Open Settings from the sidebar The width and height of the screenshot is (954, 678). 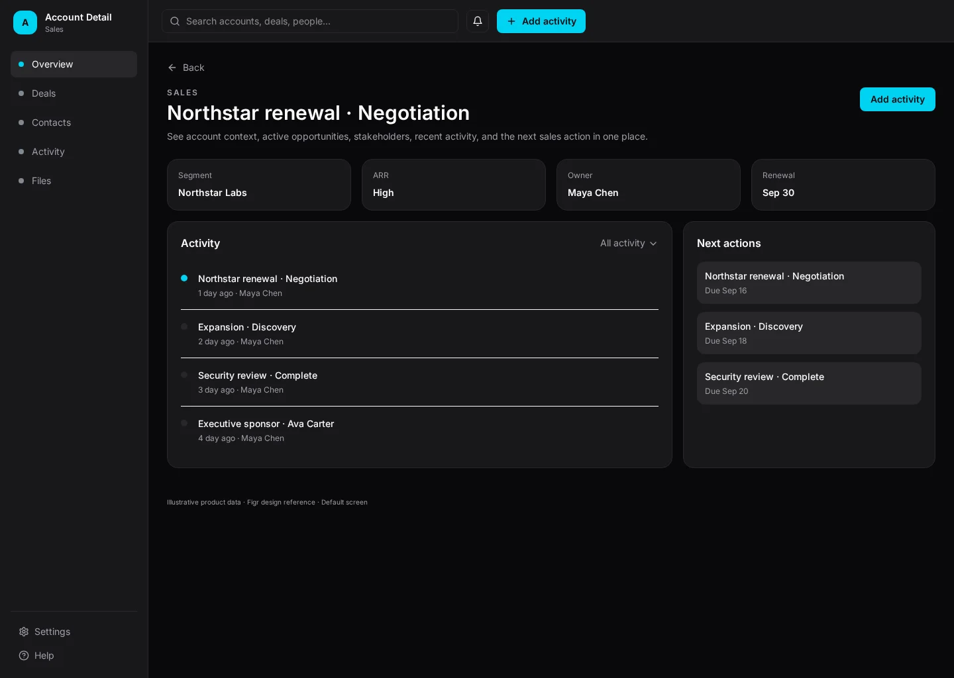[x=74, y=632]
